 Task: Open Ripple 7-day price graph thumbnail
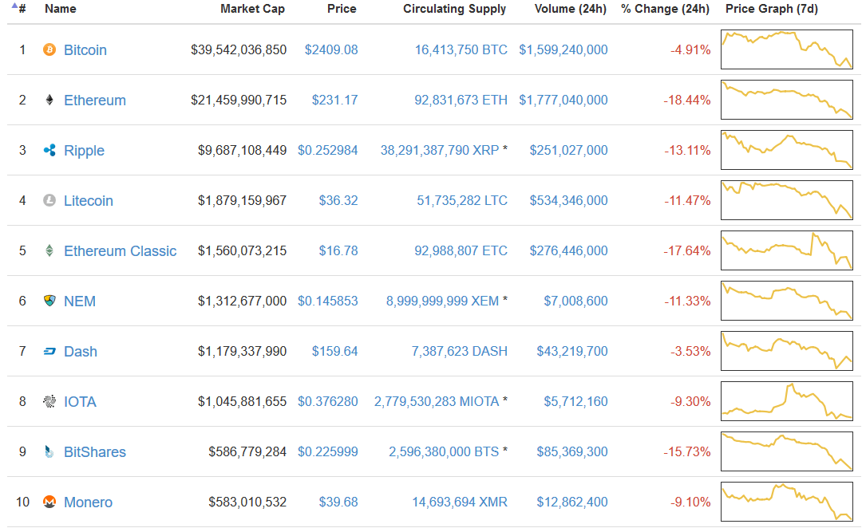pos(787,150)
